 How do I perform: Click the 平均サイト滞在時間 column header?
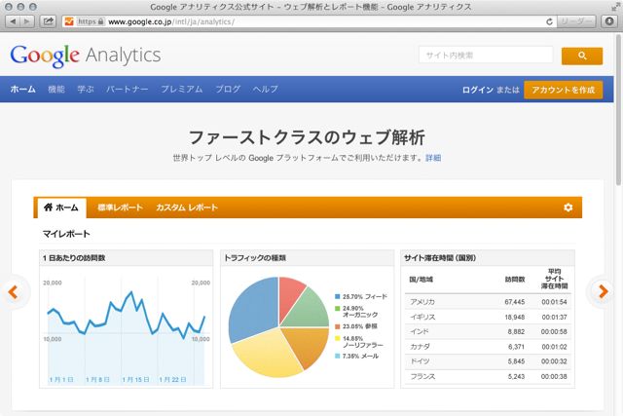coord(554,279)
